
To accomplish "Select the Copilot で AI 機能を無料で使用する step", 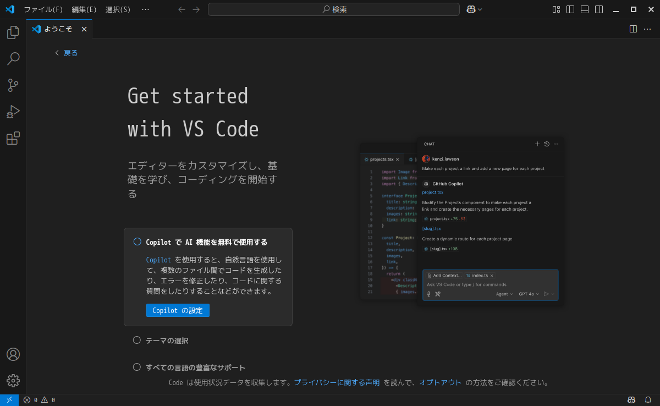I will 207,242.
